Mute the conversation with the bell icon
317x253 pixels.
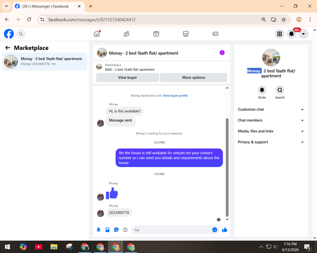click(x=262, y=90)
